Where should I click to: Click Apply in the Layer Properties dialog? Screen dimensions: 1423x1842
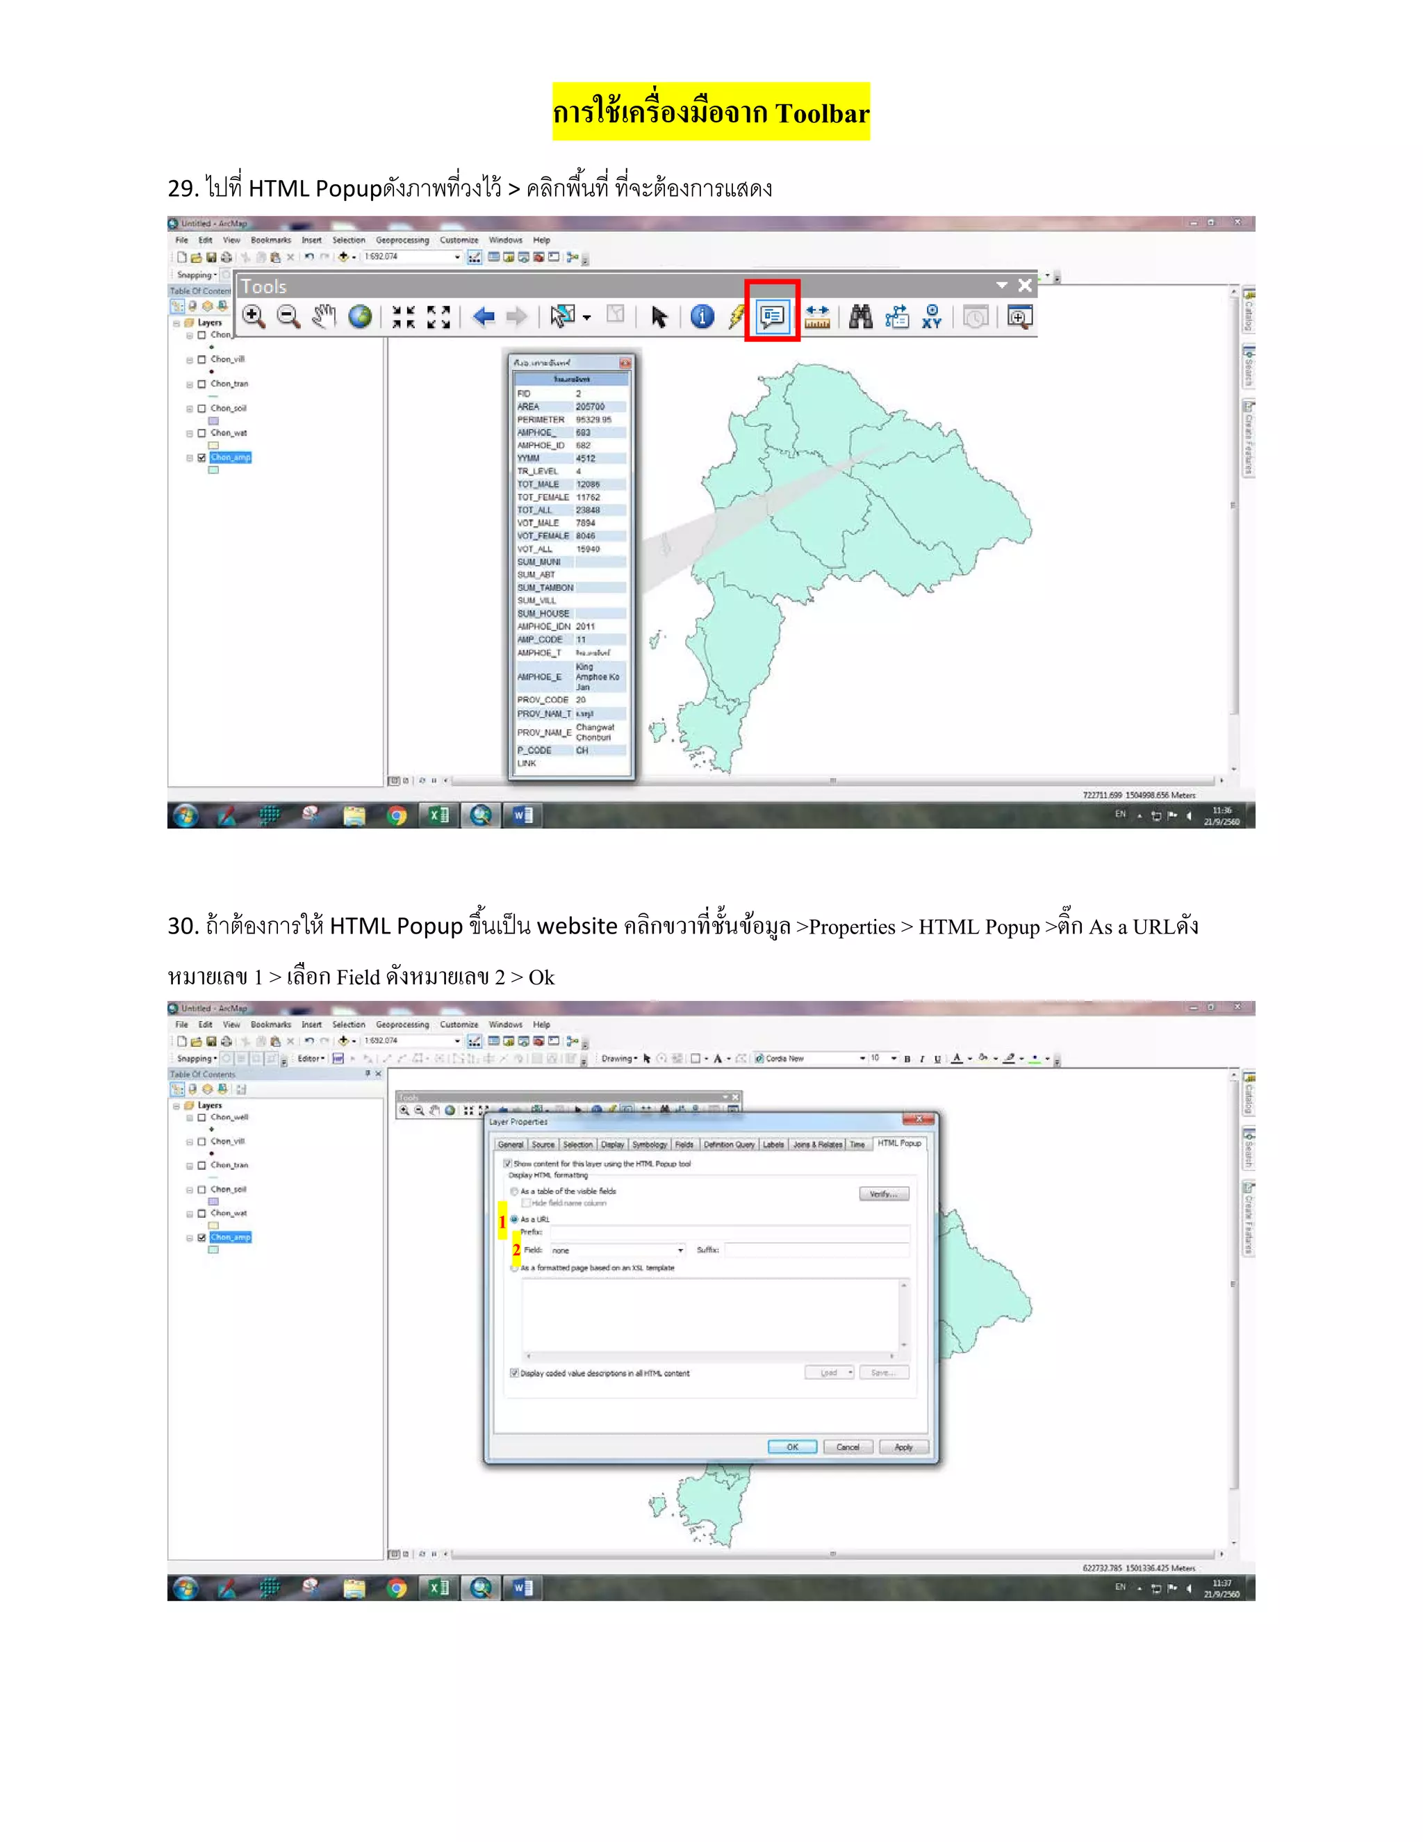tap(904, 1447)
